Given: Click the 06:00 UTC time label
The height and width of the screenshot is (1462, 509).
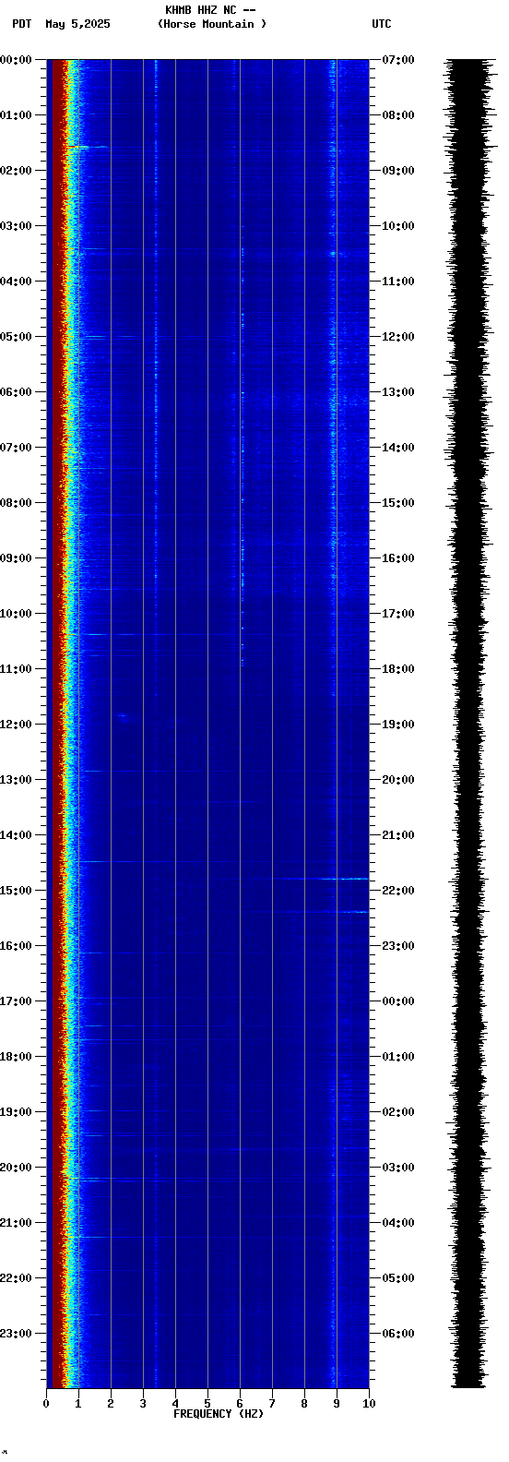Looking at the screenshot, I should tap(398, 1334).
